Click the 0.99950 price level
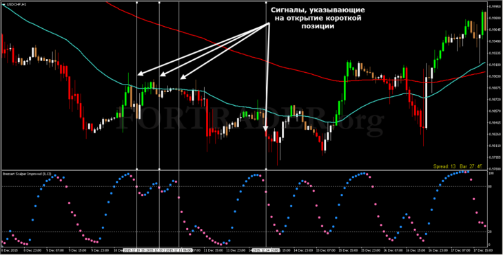Viewport: 503px width, 255px height. point(494,6)
